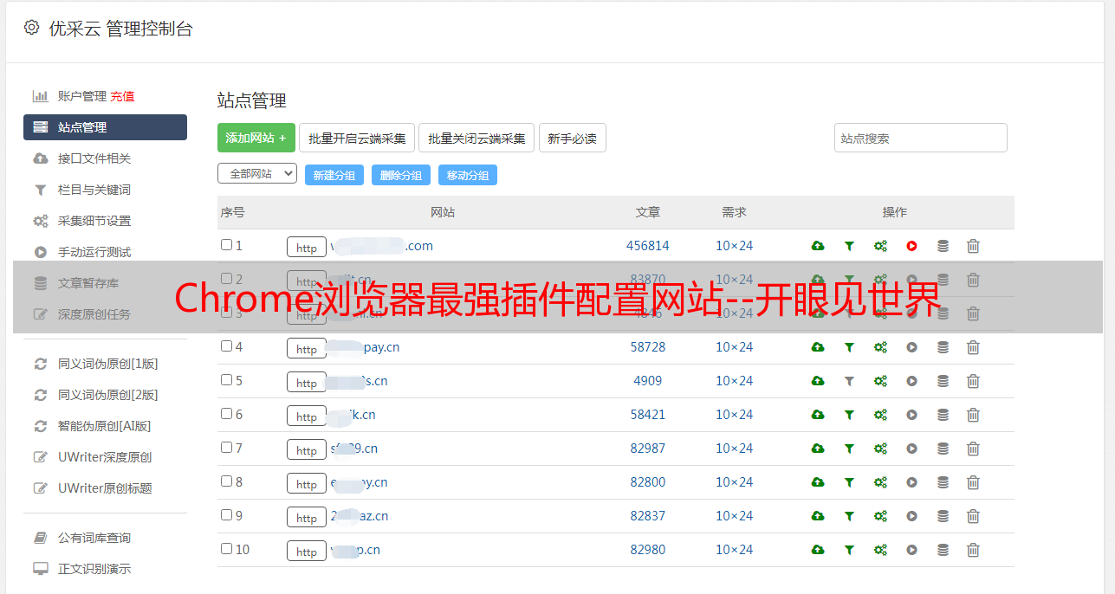Open the gears settings icon in row 1
Image resolution: width=1115 pixels, height=594 pixels.
[880, 246]
